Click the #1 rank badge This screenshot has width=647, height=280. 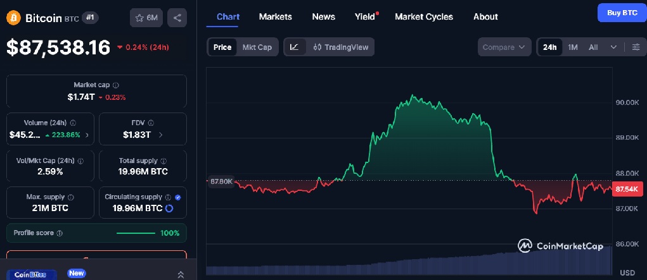tap(90, 18)
